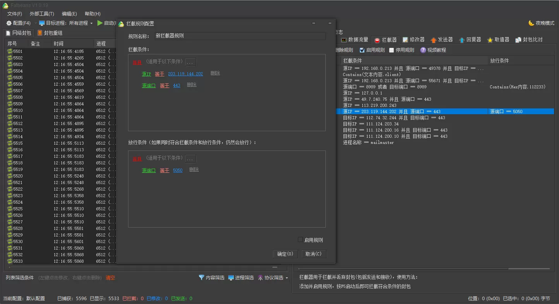Open the 外部工具(T) menu
The width and height of the screenshot is (559, 304).
pyautogui.click(x=42, y=14)
